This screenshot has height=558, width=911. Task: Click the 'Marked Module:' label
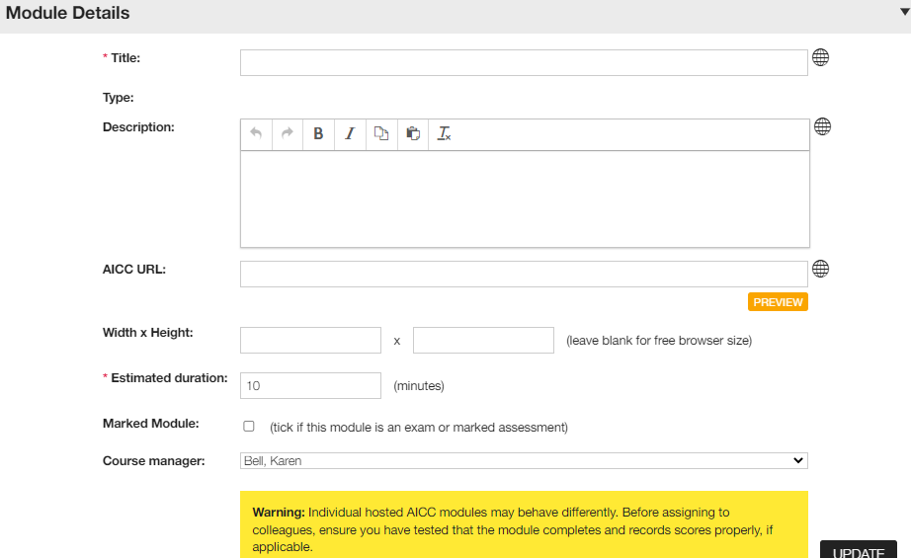click(150, 424)
